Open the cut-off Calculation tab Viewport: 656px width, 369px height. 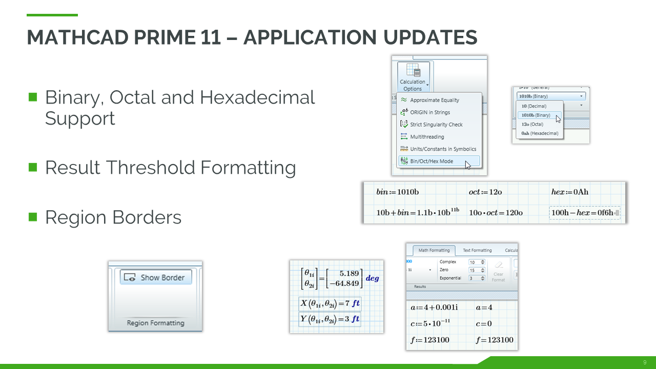511,251
